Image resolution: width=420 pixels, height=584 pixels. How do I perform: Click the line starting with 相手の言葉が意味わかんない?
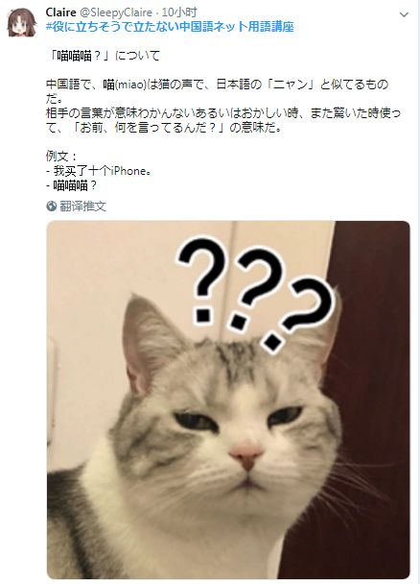(x=223, y=112)
